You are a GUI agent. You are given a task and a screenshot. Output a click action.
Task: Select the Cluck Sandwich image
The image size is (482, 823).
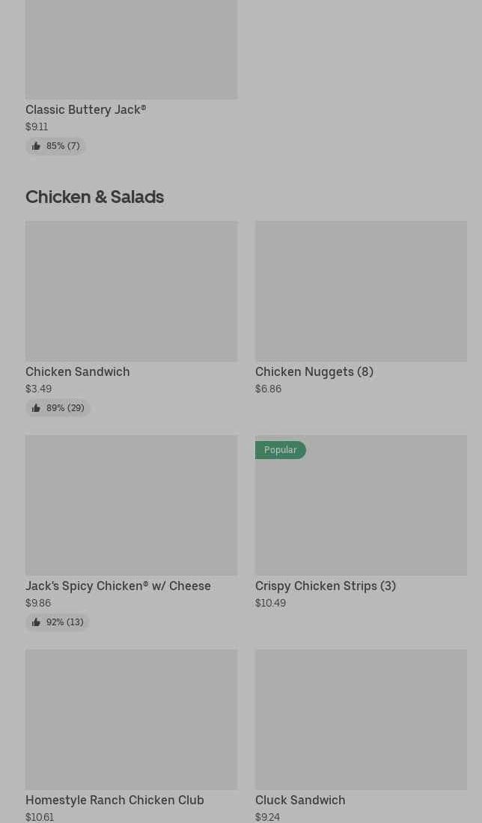(x=361, y=719)
